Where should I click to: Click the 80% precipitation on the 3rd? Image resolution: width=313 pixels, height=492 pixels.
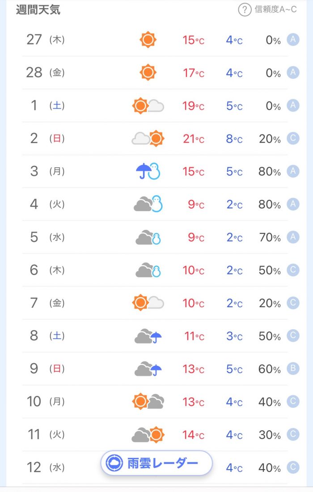tap(270, 172)
